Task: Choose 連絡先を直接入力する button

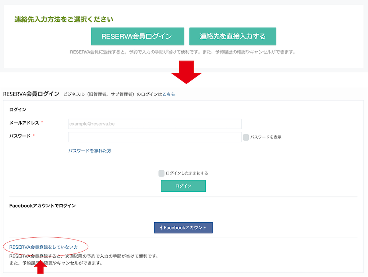Action: click(233, 36)
